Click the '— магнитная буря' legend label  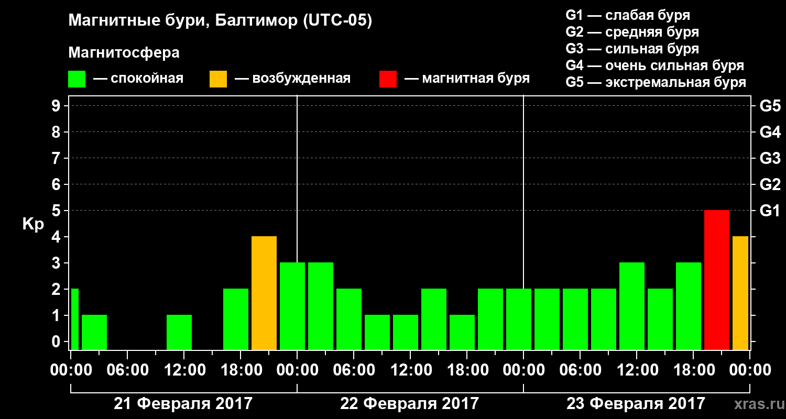tap(467, 79)
